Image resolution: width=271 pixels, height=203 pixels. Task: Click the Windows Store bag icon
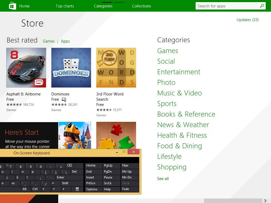(x=12, y=6)
